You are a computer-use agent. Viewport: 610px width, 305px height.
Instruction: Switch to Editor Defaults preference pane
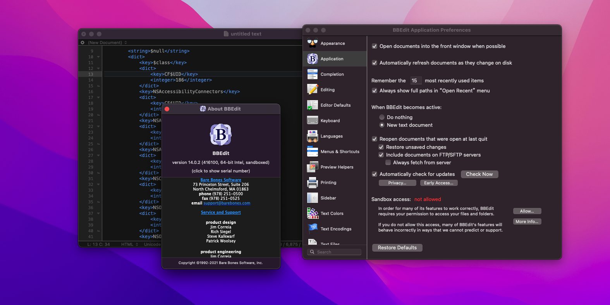tap(335, 105)
